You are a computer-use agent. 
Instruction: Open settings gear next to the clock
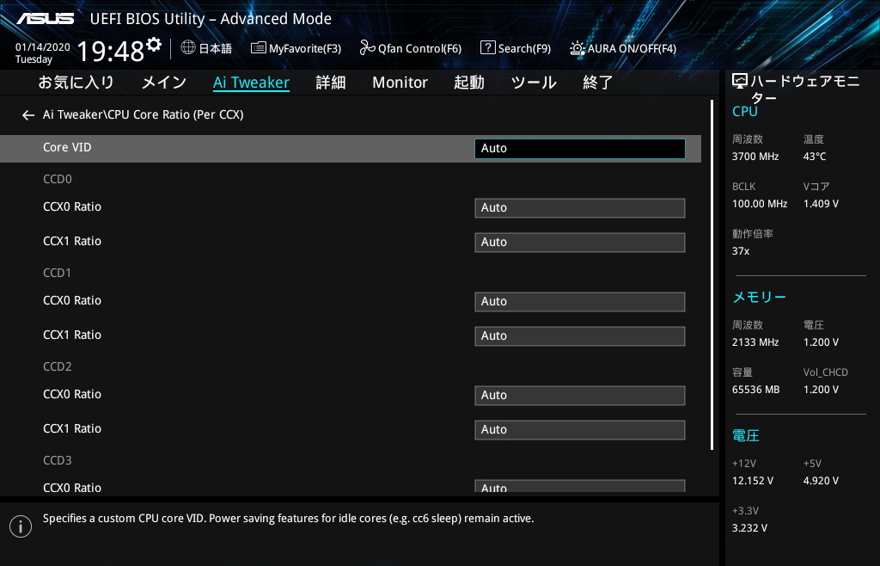[154, 44]
